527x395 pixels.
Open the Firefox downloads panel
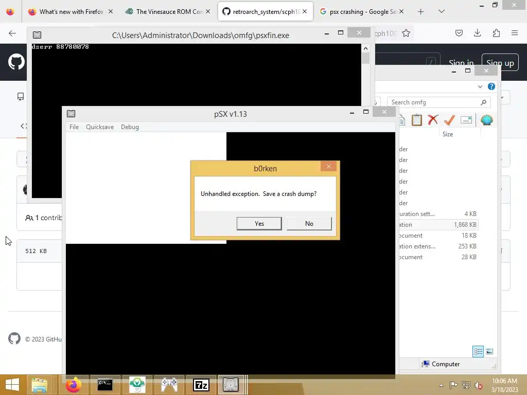point(477,33)
